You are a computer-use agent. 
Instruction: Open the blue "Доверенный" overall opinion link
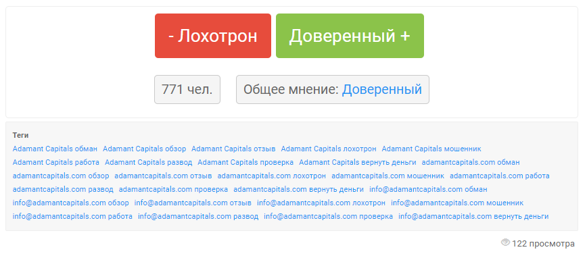coord(382,89)
